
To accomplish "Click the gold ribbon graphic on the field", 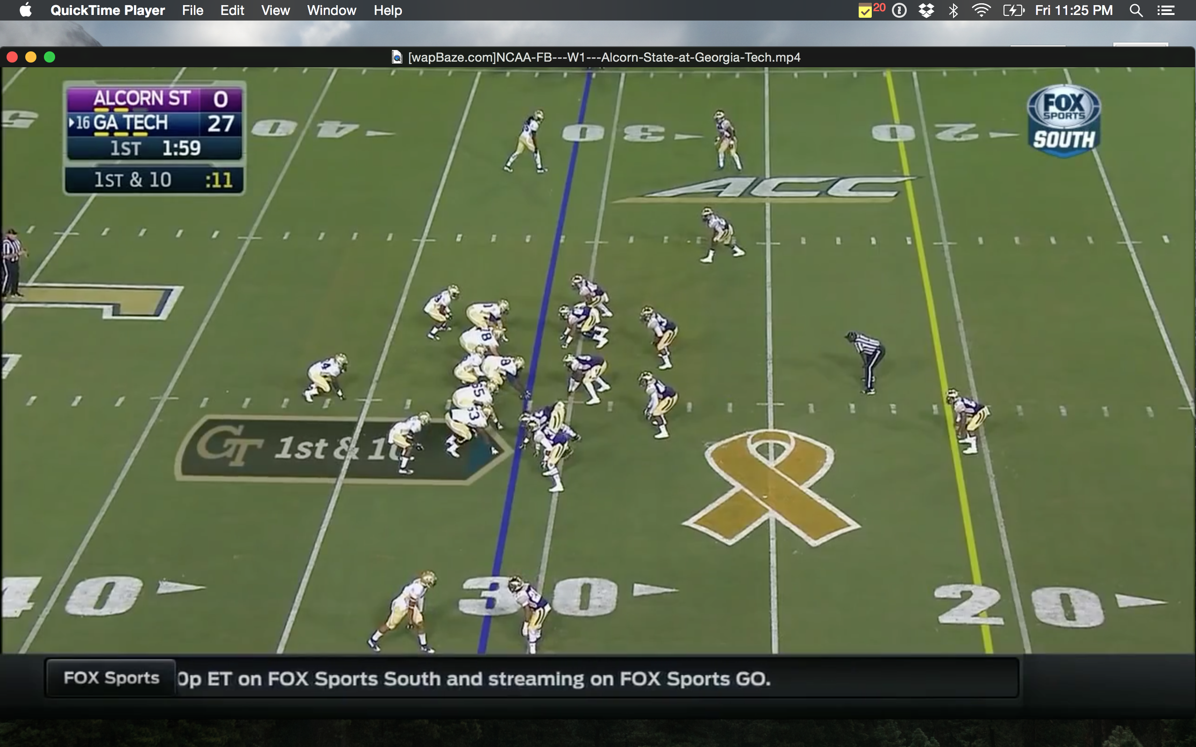I will point(771,487).
